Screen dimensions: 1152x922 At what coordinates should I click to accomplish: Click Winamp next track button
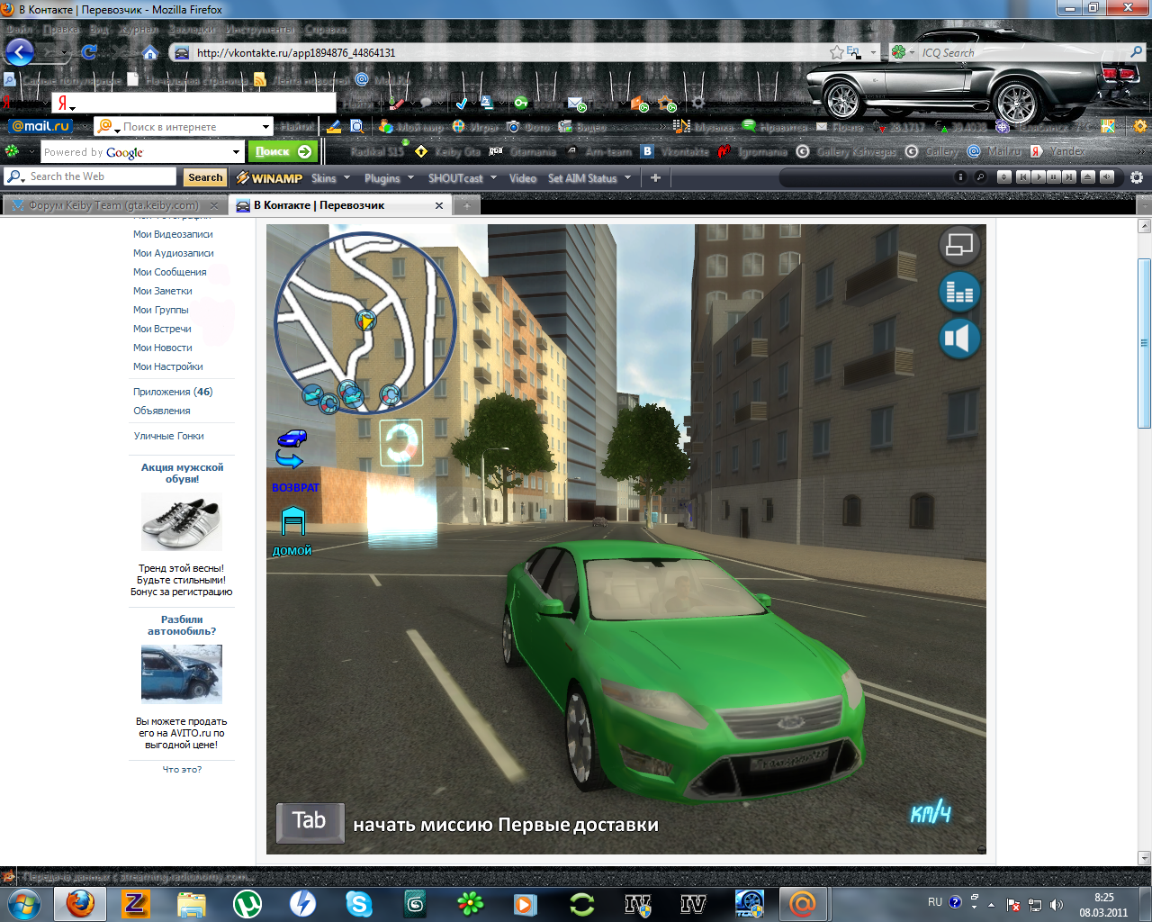1068,177
